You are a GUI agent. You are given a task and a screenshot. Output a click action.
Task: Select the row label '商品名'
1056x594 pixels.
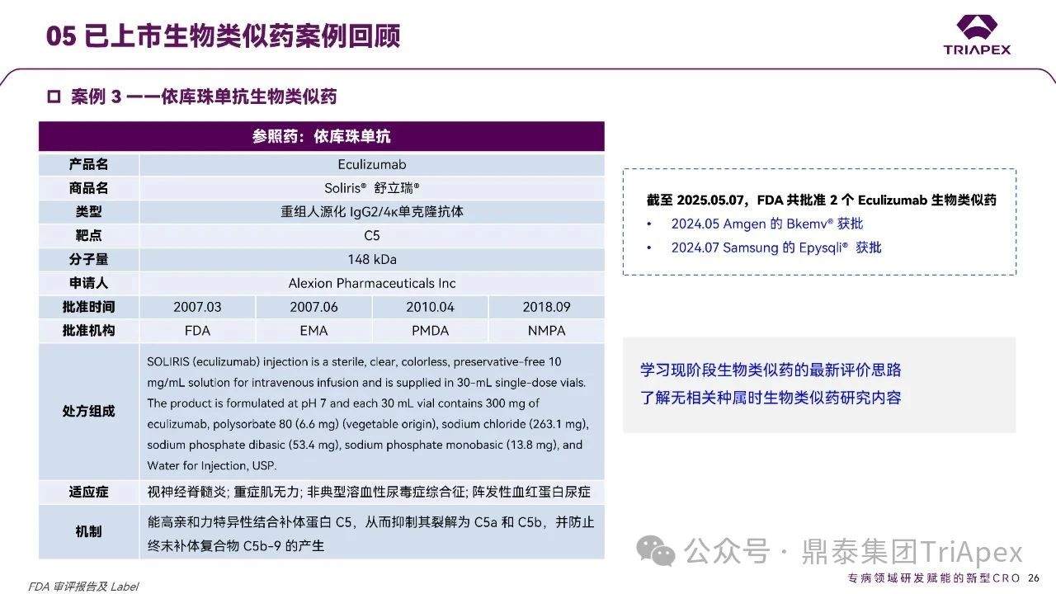point(89,188)
